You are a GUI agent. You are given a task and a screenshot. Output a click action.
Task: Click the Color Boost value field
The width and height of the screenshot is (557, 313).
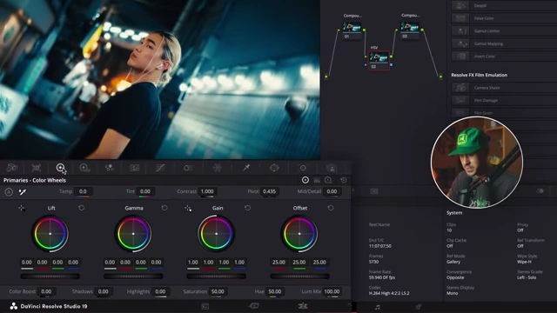pyautogui.click(x=46, y=291)
